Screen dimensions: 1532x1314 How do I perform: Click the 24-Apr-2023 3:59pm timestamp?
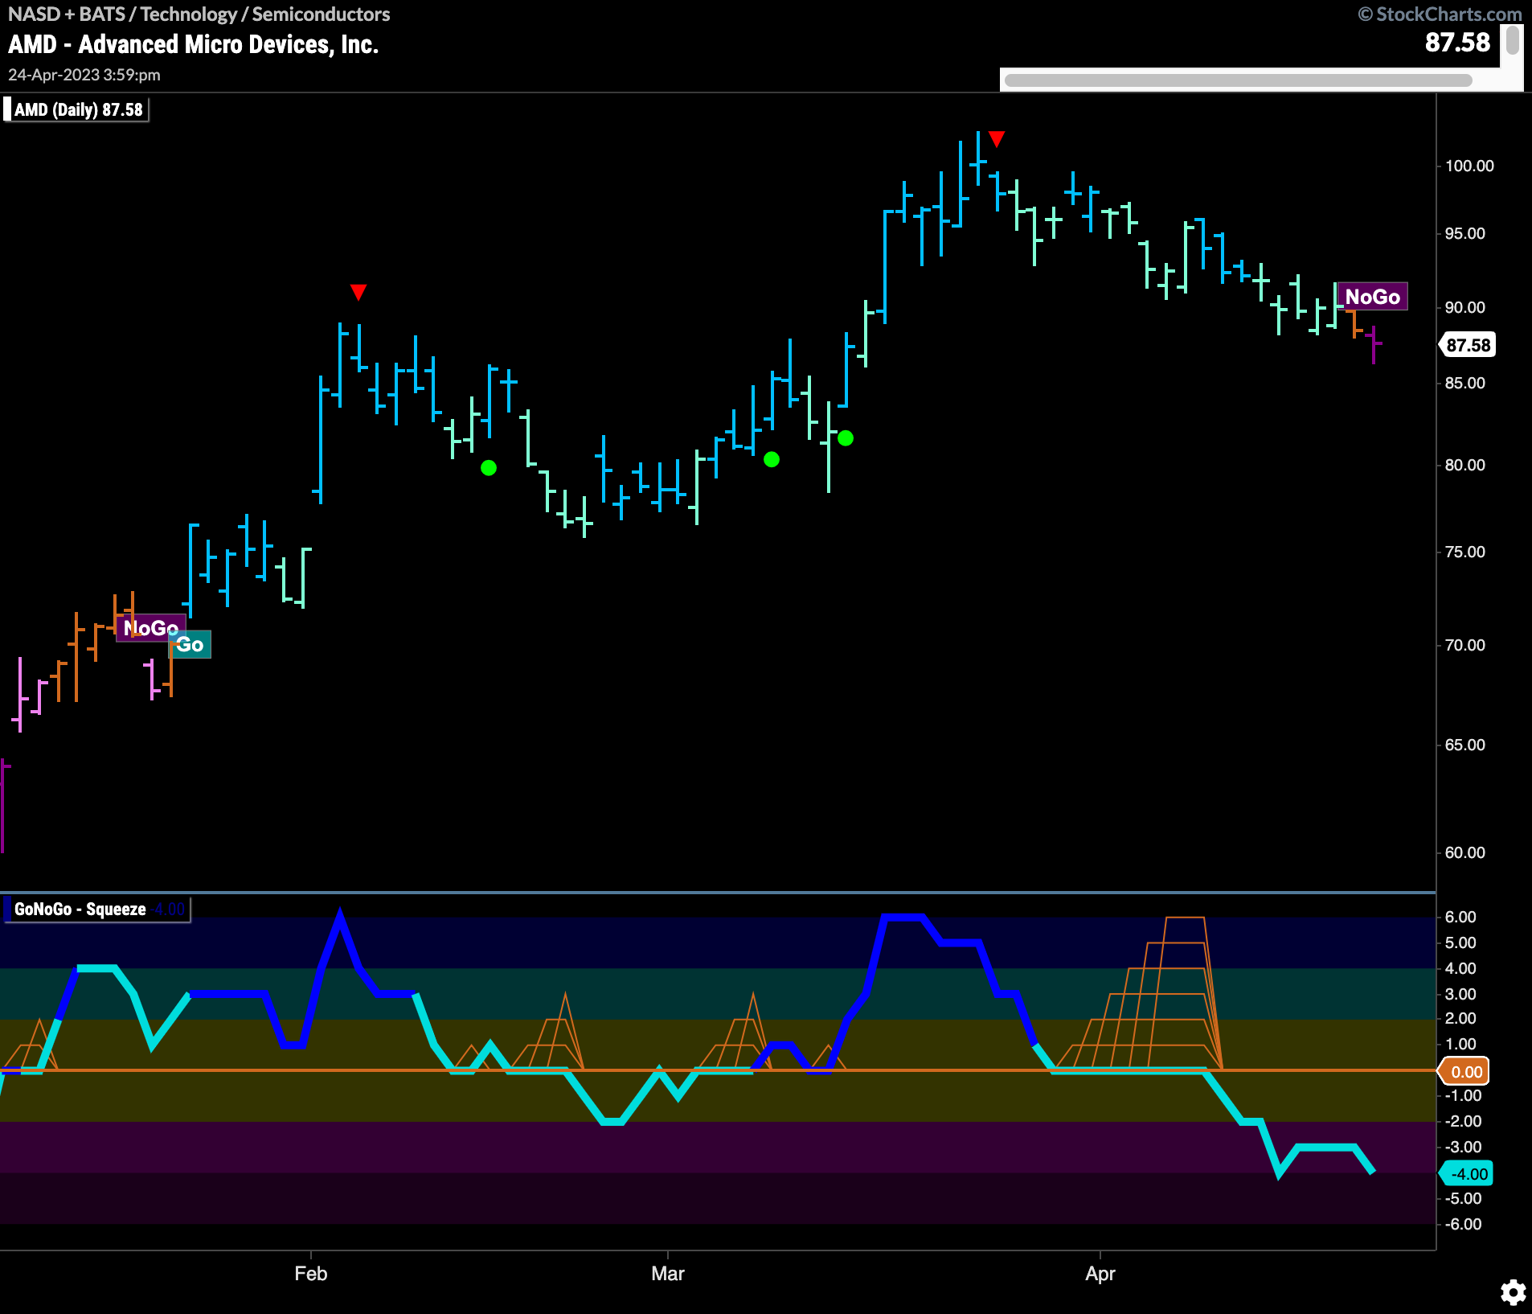coord(84,75)
